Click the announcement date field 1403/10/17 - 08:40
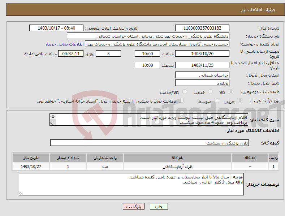The image size is (285, 216). point(56,28)
